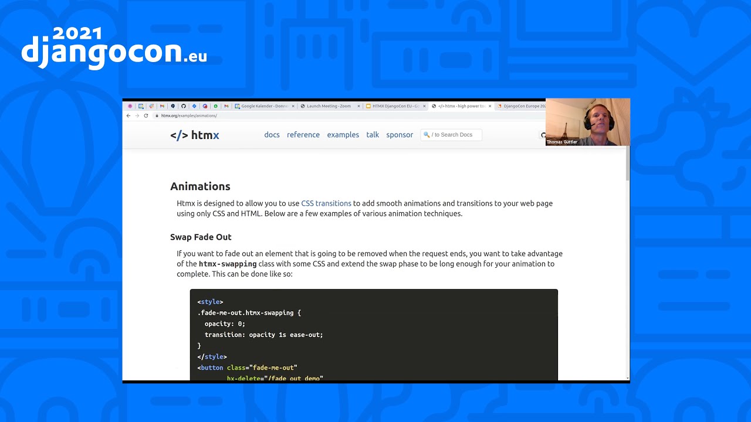This screenshot has height=422, width=751.
Task: Click the htmx logo
Action: [195, 135]
